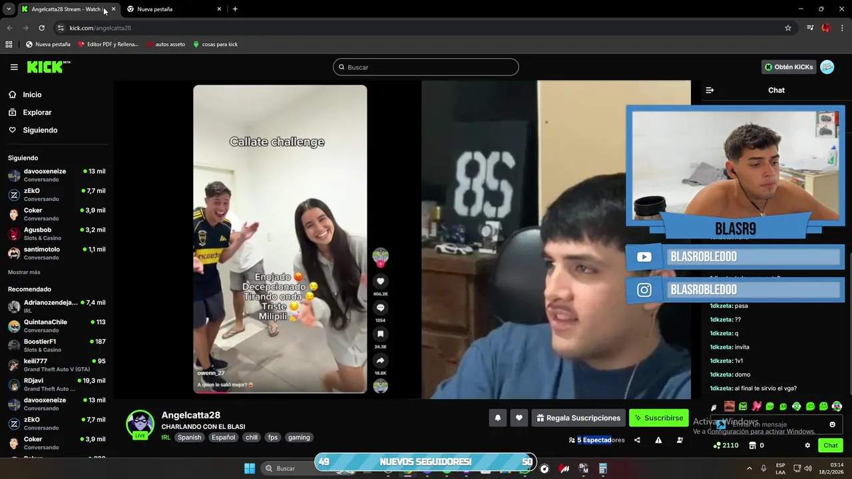Image resolution: width=852 pixels, height=479 pixels.
Task: Open zEkO channel in Siguiendo list
Action: tap(57, 195)
